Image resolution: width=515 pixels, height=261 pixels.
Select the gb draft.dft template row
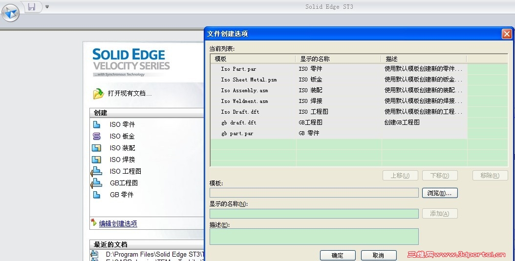click(x=339, y=122)
